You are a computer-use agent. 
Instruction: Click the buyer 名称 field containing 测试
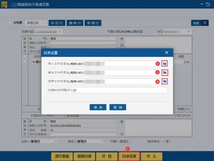point(83,38)
